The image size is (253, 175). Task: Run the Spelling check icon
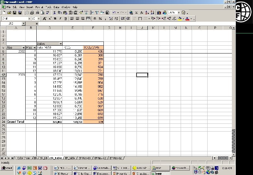(x=48, y=13)
